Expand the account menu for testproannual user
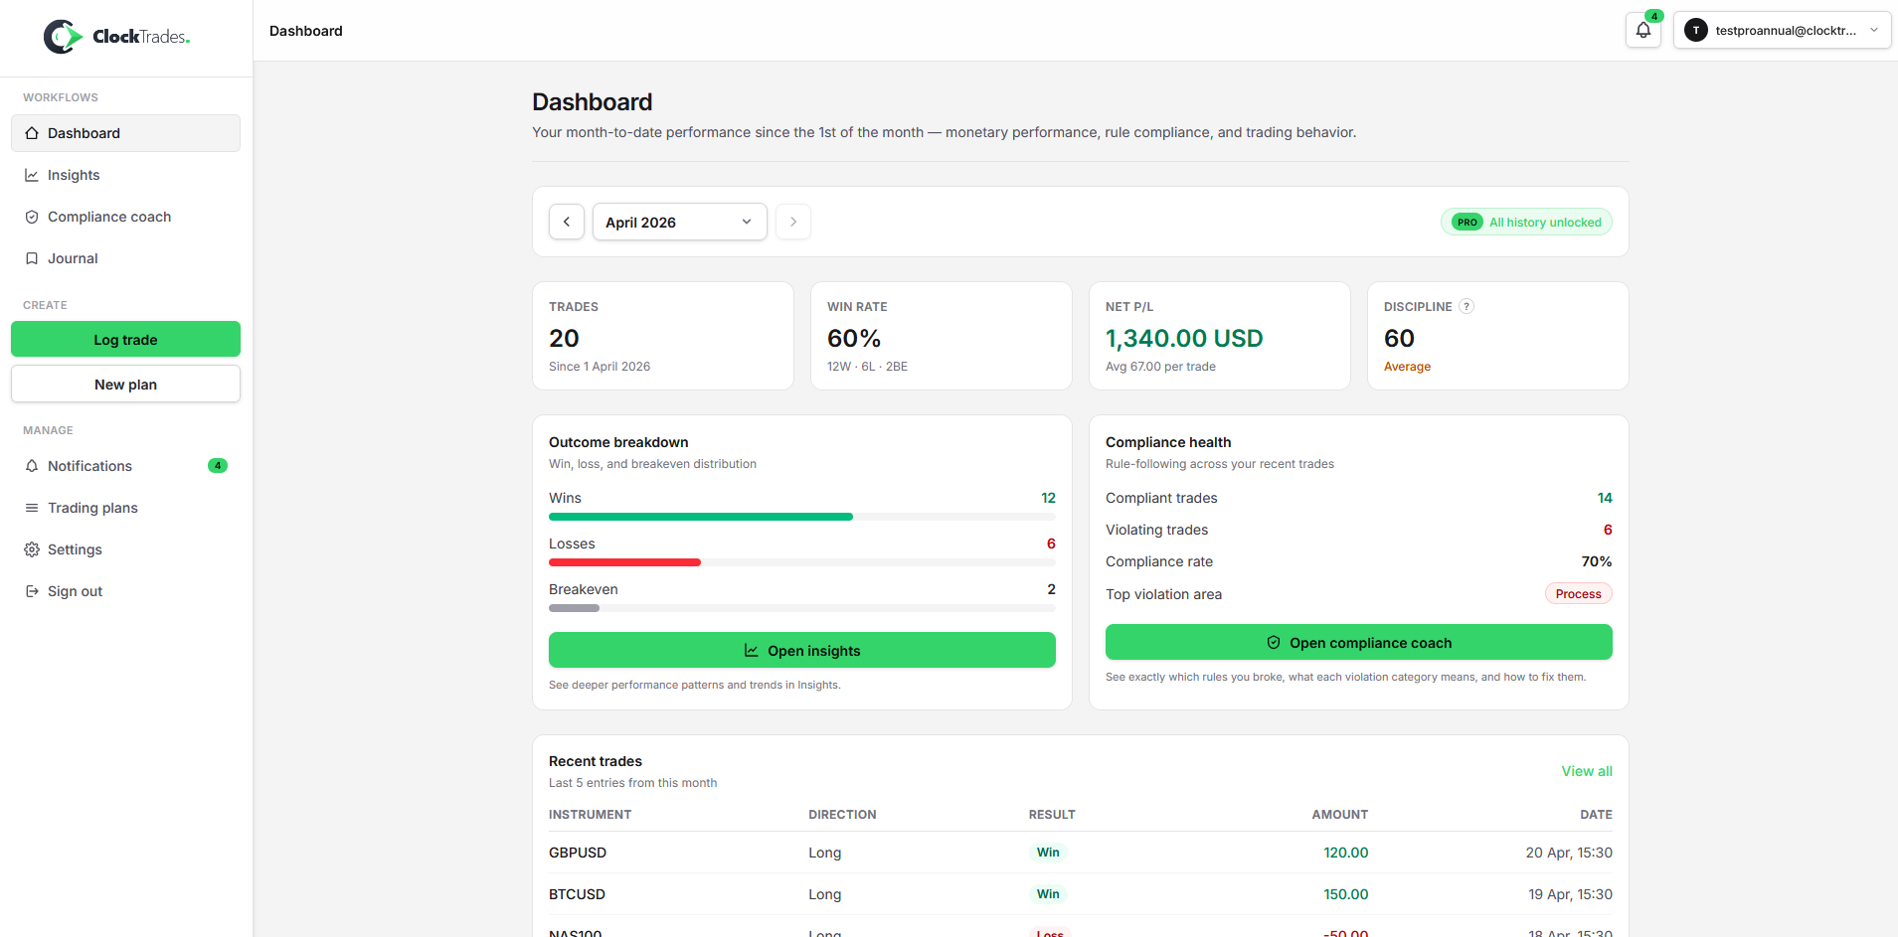The height and width of the screenshot is (937, 1898). pos(1781,30)
